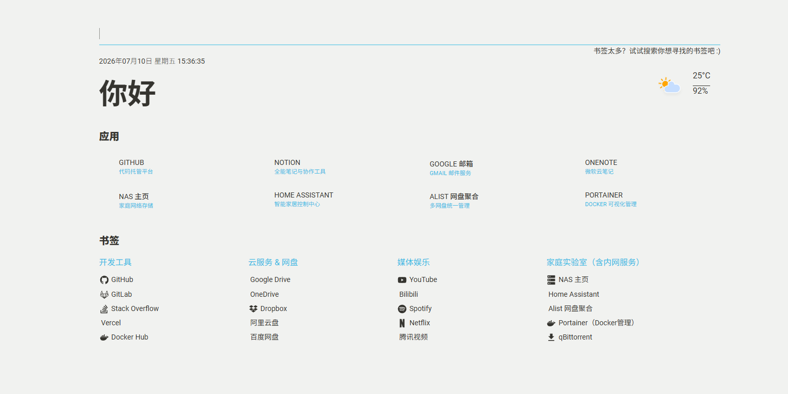Click the Docker Hub whale icon
Image resolution: width=788 pixels, height=394 pixels.
pos(104,337)
